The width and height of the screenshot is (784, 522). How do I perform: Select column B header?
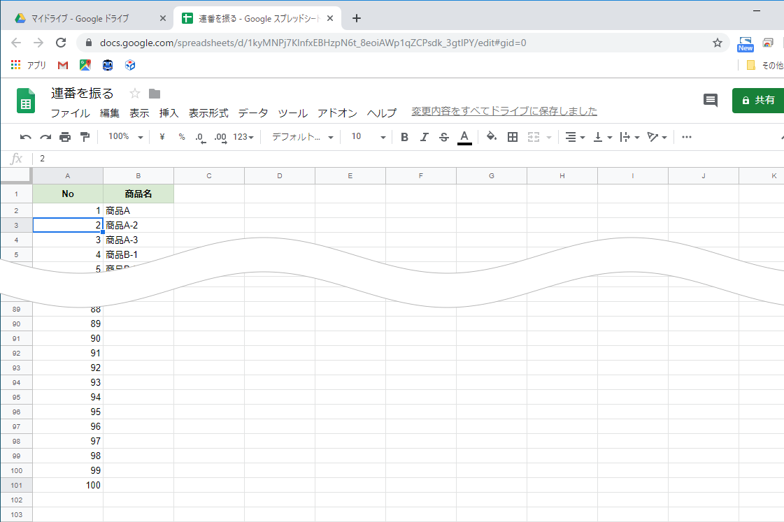point(138,176)
